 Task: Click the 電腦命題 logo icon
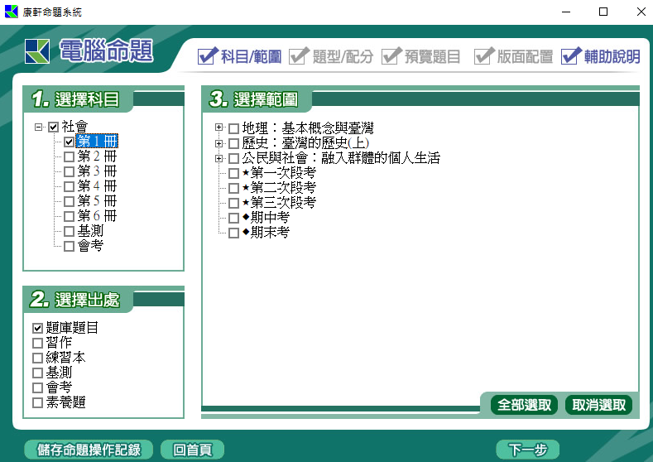[x=37, y=51]
